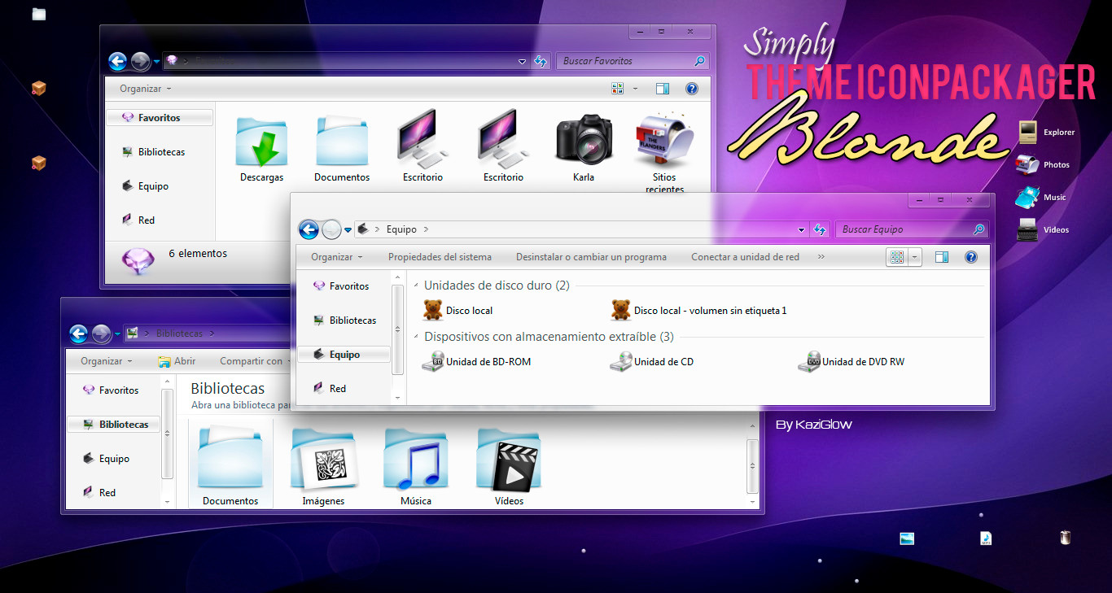This screenshot has width=1112, height=593.
Task: Select the Imágenes library folder
Action: pos(323,467)
